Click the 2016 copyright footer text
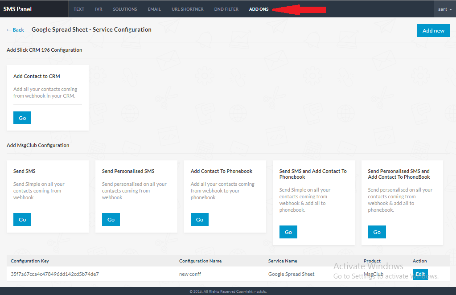The height and width of the screenshot is (295, 456). (x=228, y=291)
